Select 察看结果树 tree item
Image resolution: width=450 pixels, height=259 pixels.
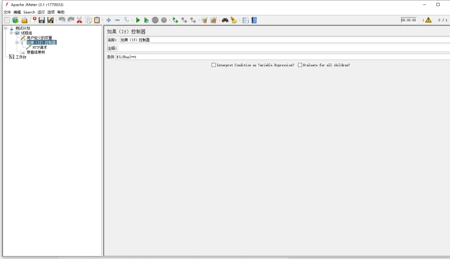pyautogui.click(x=35, y=52)
